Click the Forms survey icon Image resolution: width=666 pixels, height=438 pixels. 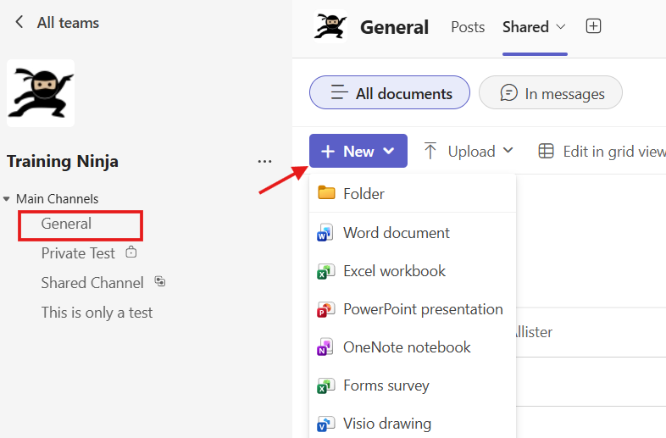click(325, 385)
